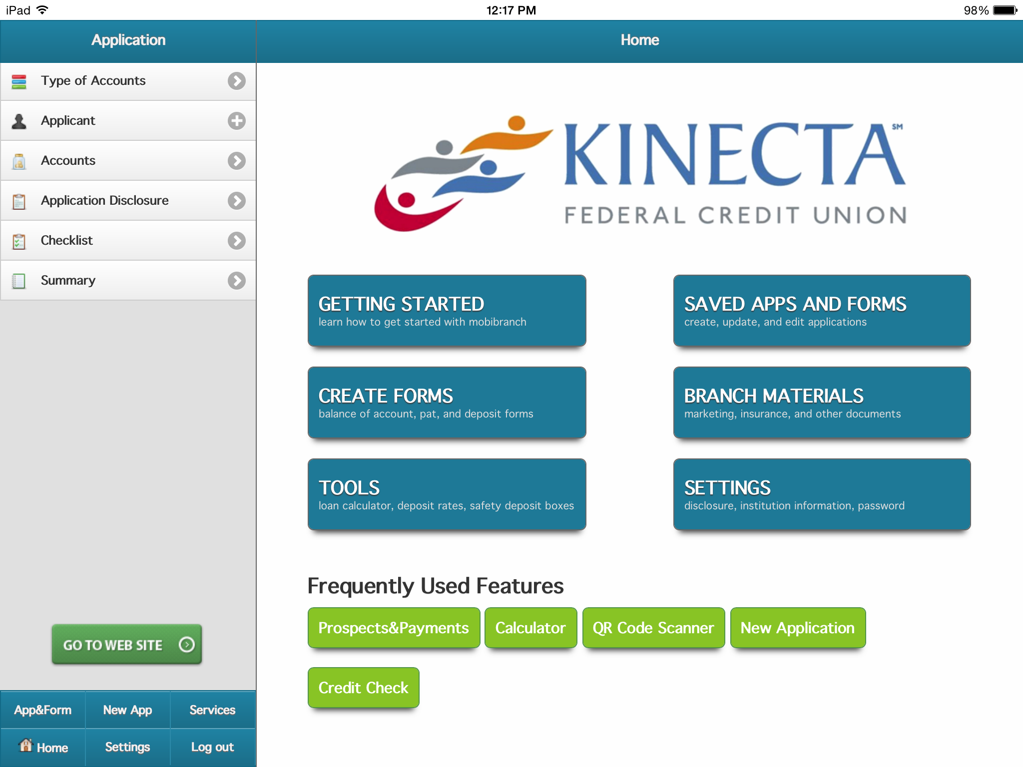Open Application Disclosure with chevron arrow
Image resolution: width=1023 pixels, height=767 pixels.
point(237,201)
